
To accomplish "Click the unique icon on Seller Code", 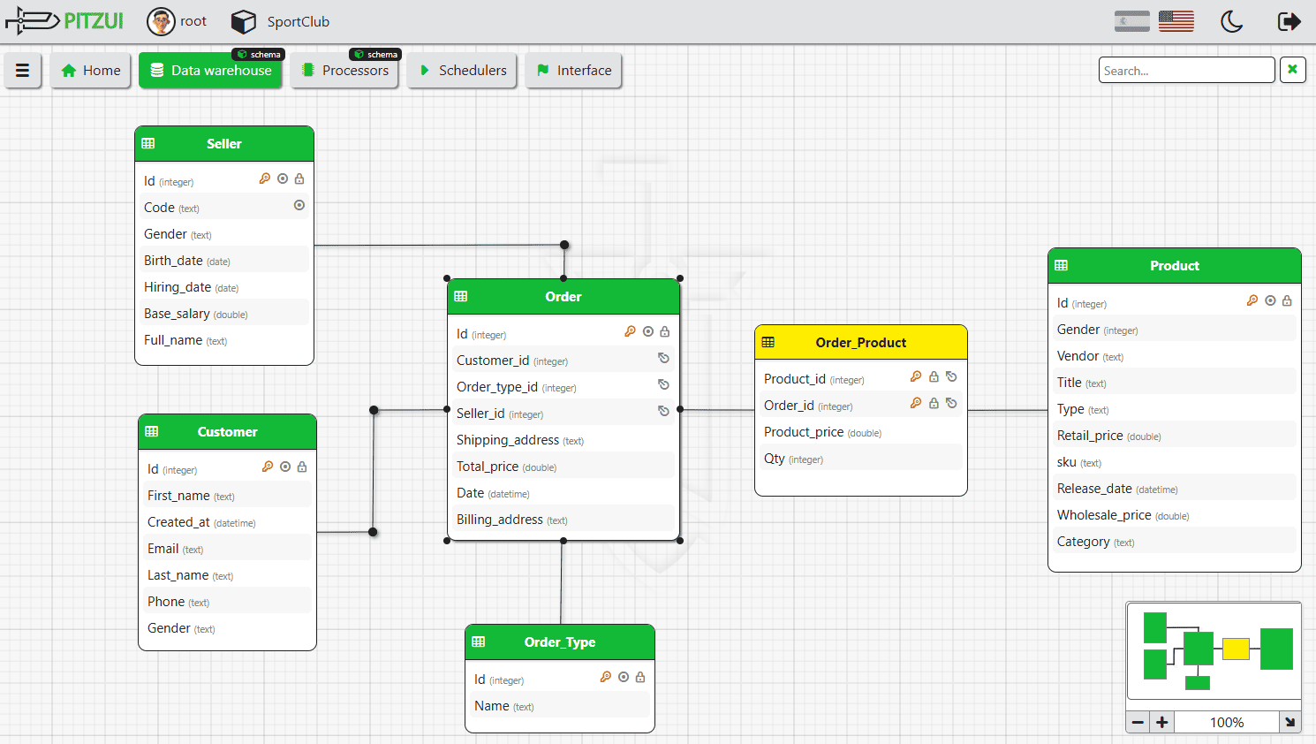I will click(x=299, y=205).
